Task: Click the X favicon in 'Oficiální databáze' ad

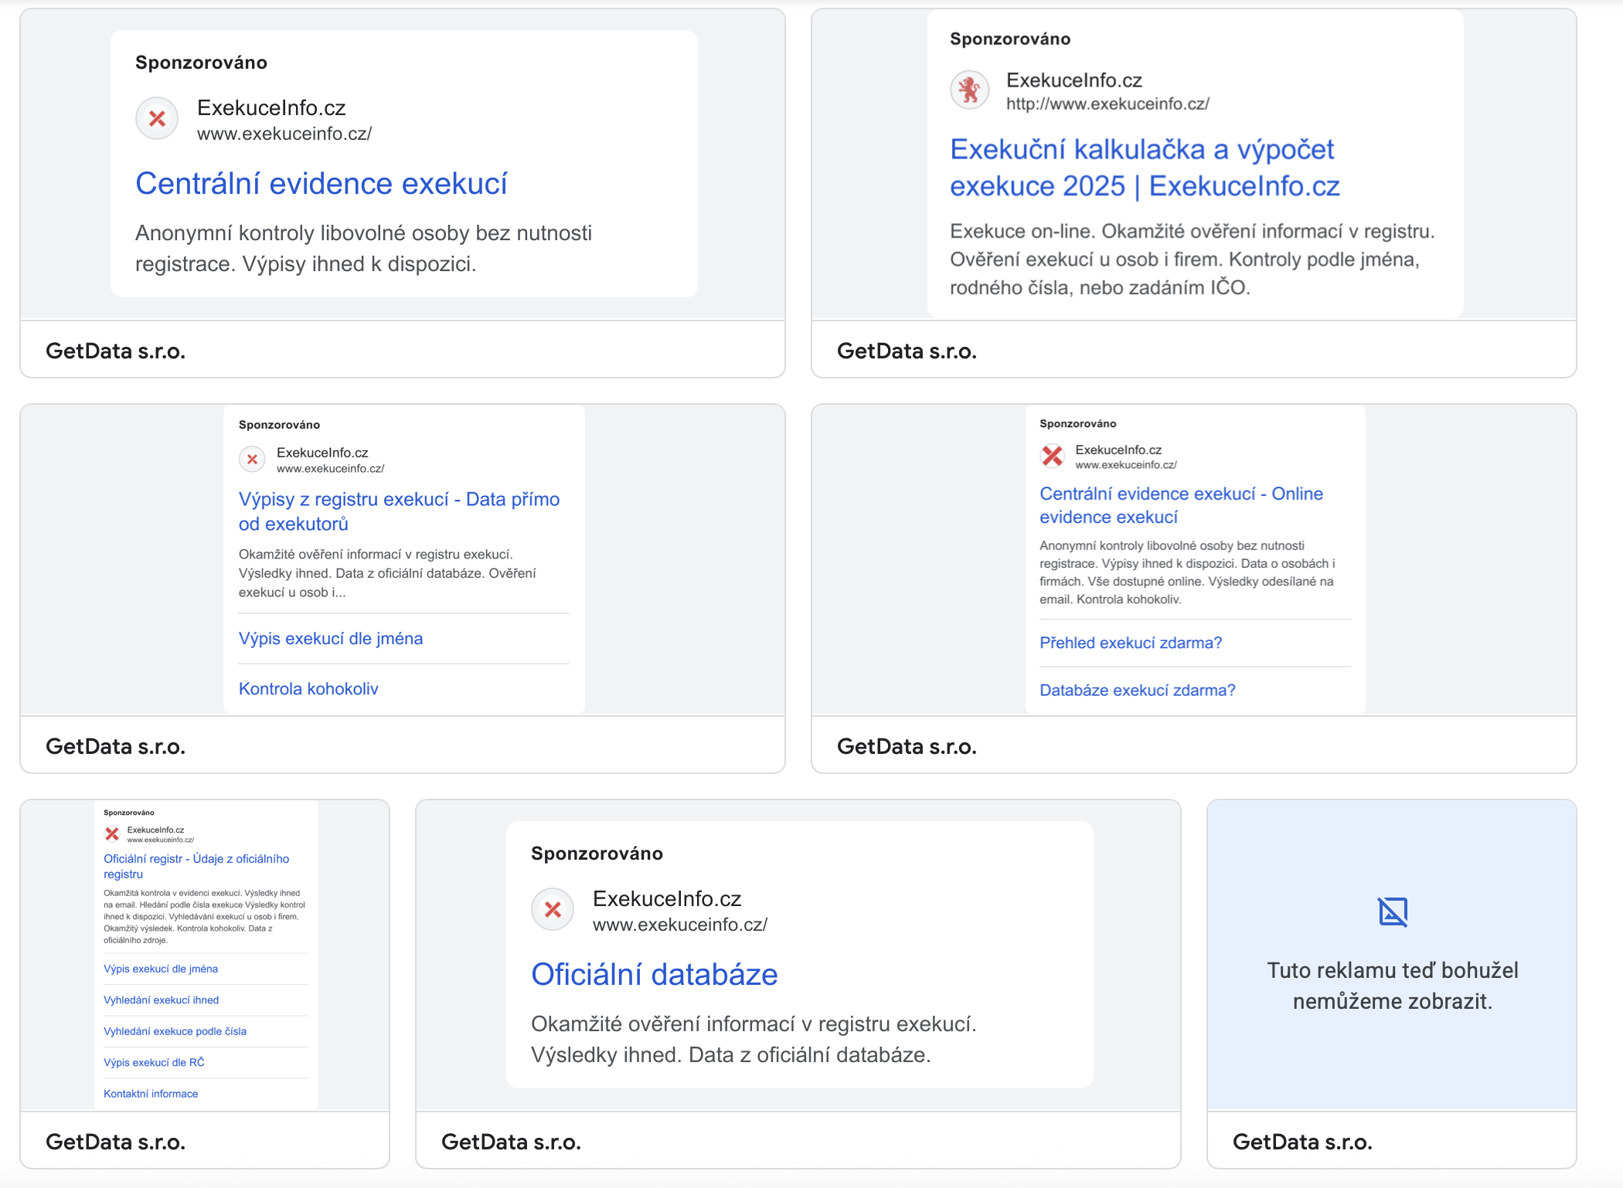Action: point(553,909)
